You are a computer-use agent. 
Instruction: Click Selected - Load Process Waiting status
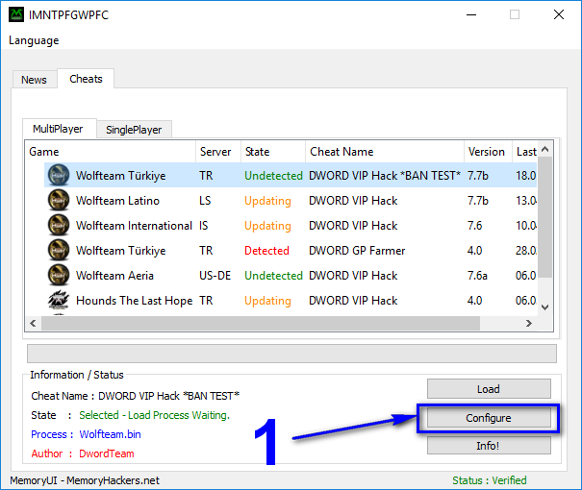point(155,415)
